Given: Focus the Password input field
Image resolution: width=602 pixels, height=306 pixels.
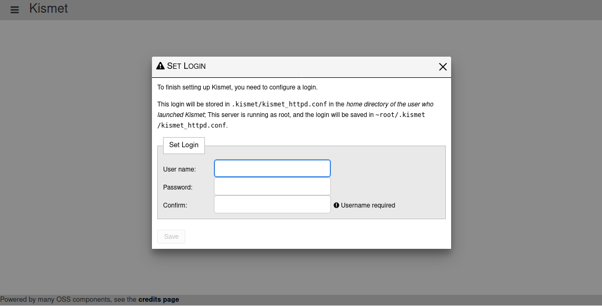Looking at the screenshot, I should coord(272,186).
